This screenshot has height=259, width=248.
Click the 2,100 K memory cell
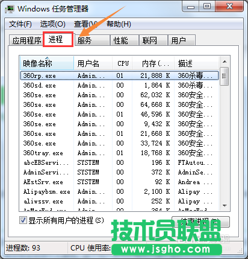pyautogui.click(x=157, y=191)
